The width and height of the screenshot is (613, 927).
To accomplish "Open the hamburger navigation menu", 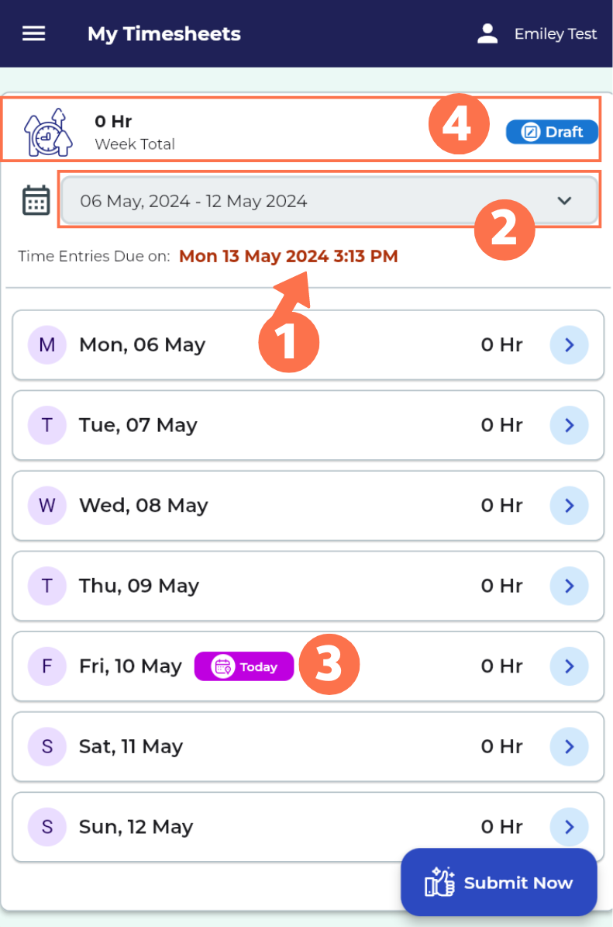I will (x=33, y=33).
